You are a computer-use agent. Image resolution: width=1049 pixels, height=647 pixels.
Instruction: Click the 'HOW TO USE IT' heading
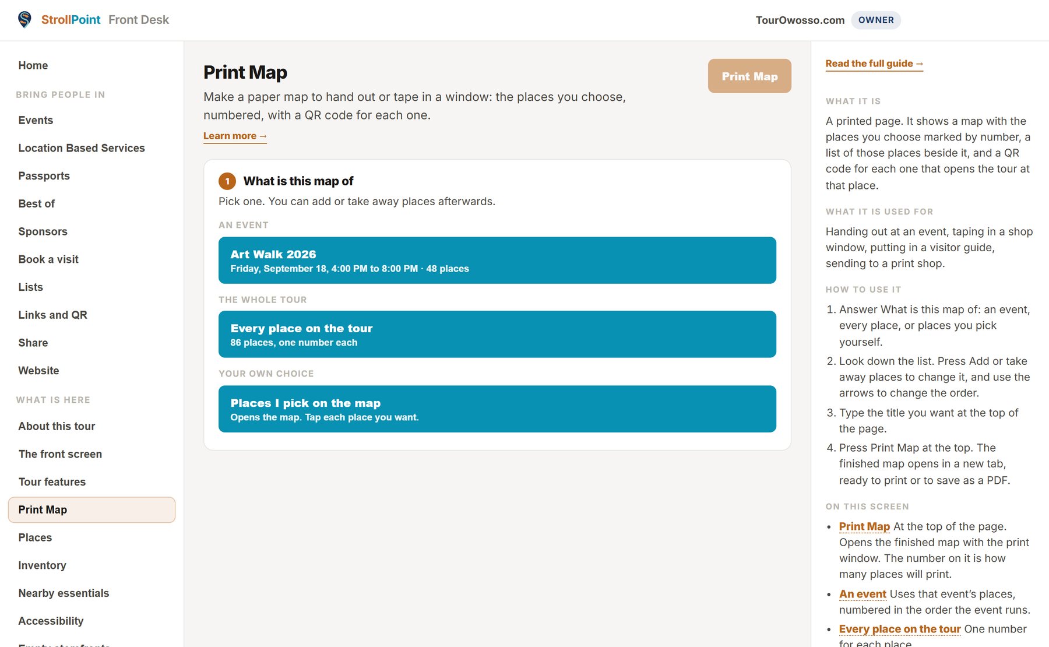(863, 290)
